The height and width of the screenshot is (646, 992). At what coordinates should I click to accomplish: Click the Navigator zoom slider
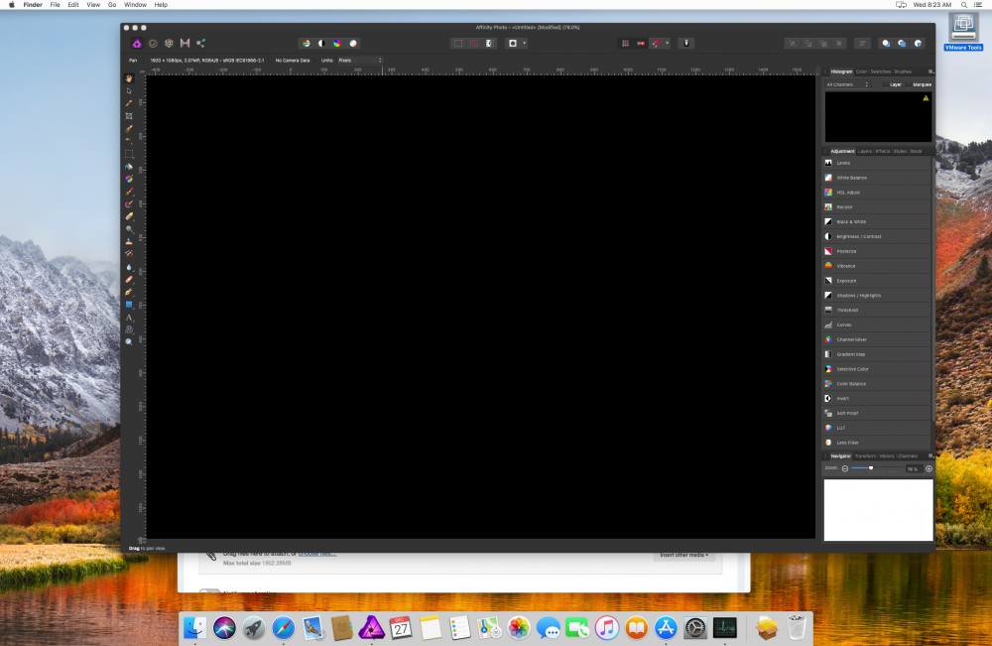coord(873,468)
